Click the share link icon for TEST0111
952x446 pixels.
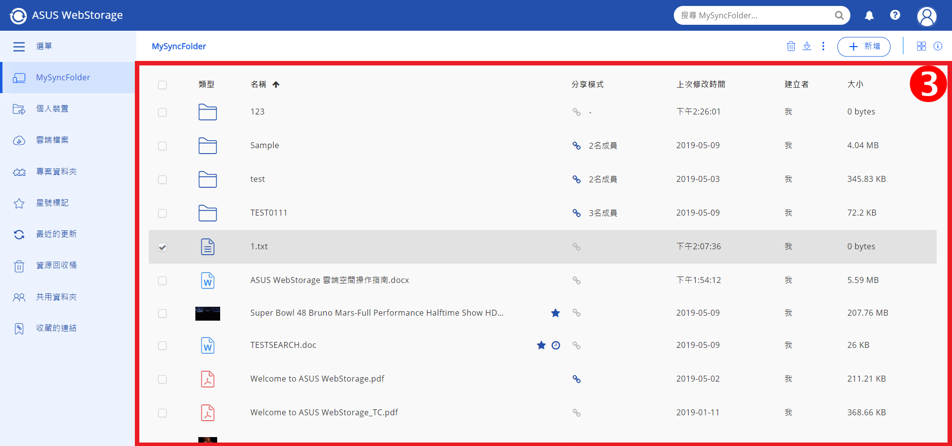pyautogui.click(x=577, y=213)
